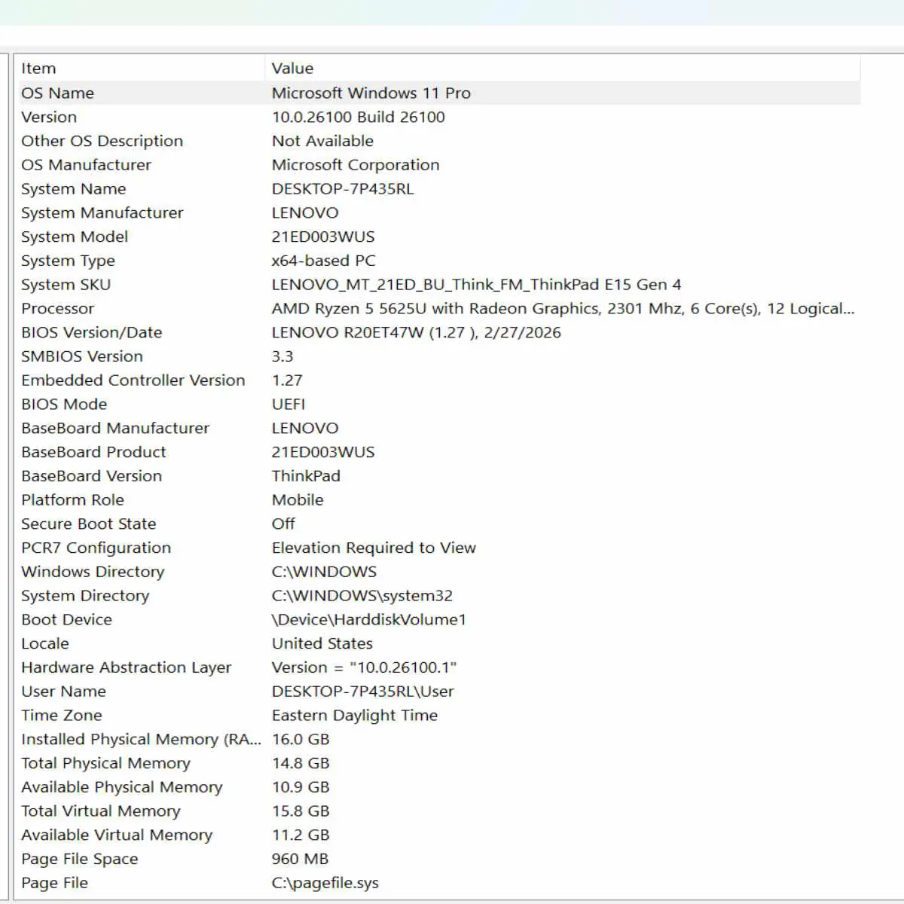Select the OS Name row label
Screen dimensions: 904x904
click(58, 93)
